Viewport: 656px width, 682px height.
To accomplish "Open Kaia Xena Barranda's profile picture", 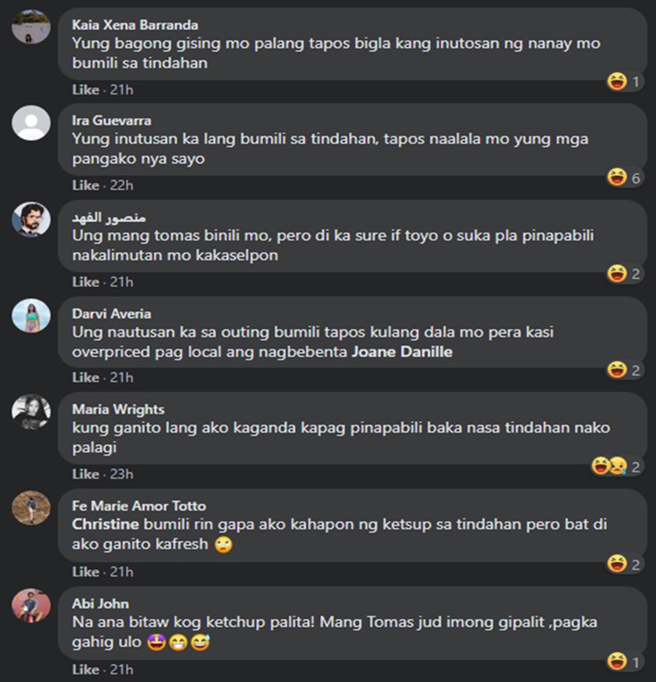I will click(x=31, y=27).
